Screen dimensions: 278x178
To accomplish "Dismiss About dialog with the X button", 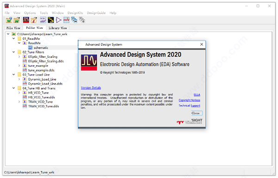I will (202, 44).
